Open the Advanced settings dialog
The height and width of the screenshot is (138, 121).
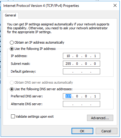[100, 118]
